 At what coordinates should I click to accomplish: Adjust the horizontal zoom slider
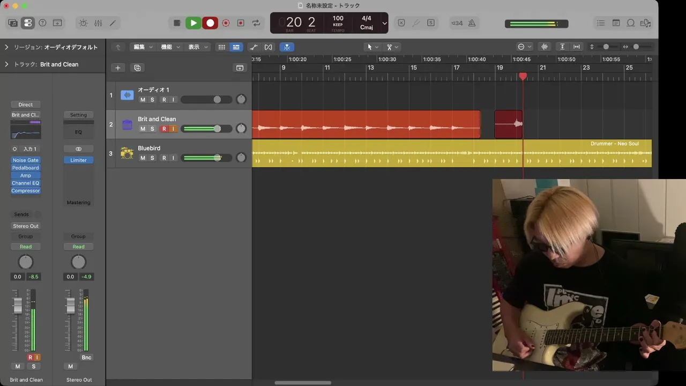pos(636,47)
